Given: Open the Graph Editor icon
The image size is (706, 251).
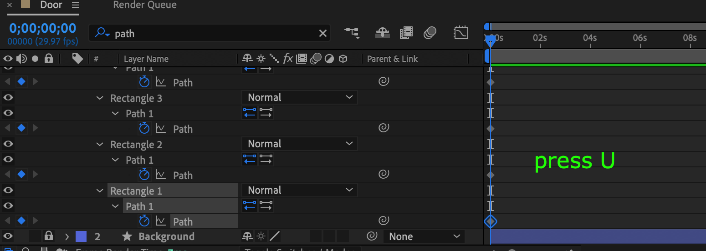Looking at the screenshot, I should click(x=461, y=33).
